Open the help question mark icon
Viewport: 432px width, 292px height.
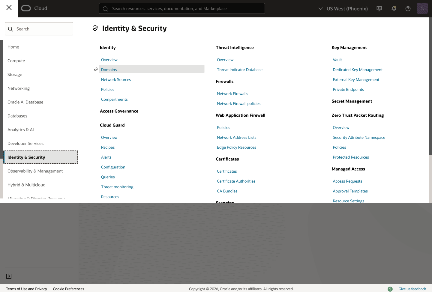coord(408,9)
